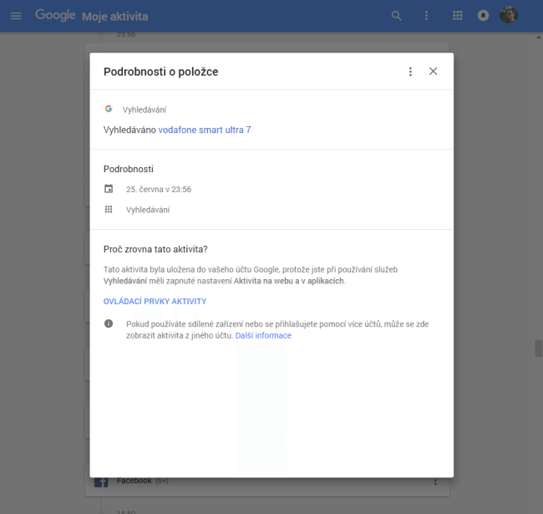The width and height of the screenshot is (543, 514).
Task: Open header more options menu
Action: (426, 16)
